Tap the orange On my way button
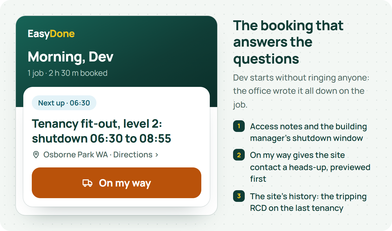The width and height of the screenshot is (392, 231). pyautogui.click(x=117, y=183)
